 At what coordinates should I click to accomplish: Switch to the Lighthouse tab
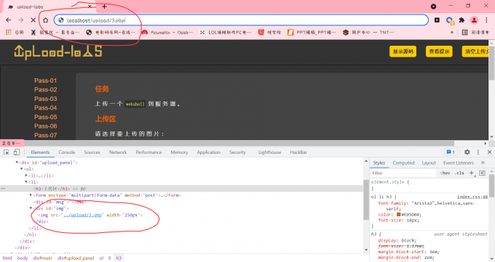pos(269,152)
